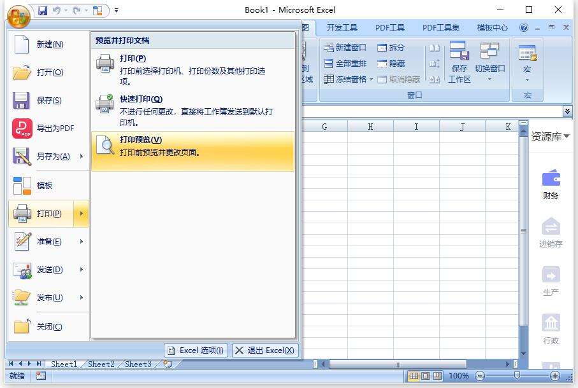The width and height of the screenshot is (578, 388).
Task: Click the Help question mark icon
Action: point(523,27)
